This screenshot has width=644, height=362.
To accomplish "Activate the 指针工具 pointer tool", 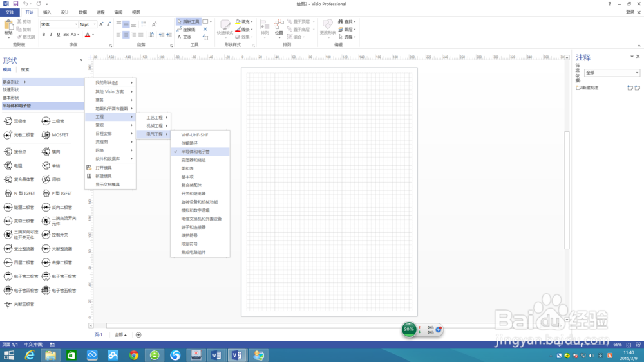I will coord(188,21).
